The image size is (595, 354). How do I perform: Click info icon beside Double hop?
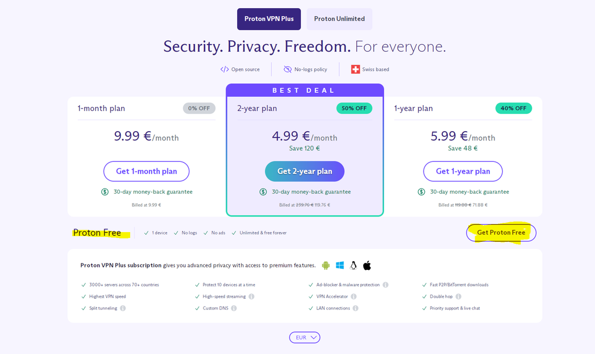click(457, 297)
